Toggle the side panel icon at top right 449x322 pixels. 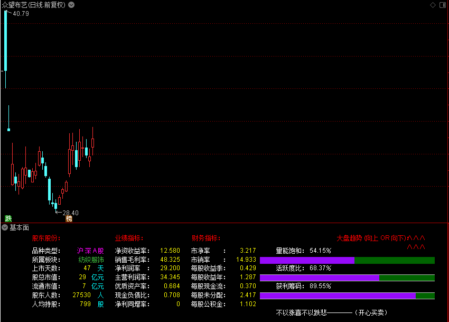click(443, 5)
